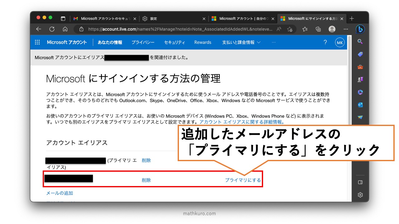Click プライマリにする for added alias

[x=243, y=180]
